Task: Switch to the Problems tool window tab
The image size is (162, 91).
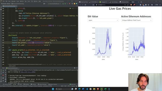Action: [x=26, y=84]
